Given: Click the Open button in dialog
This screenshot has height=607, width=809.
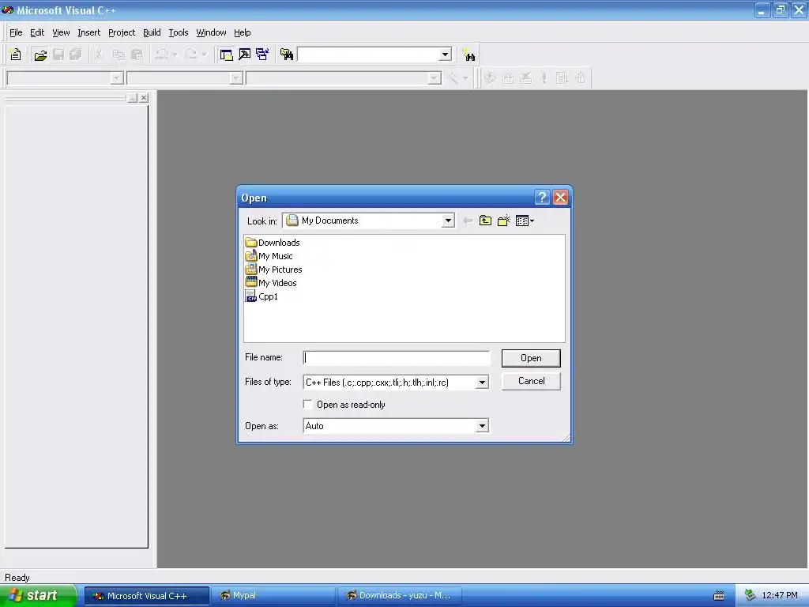Looking at the screenshot, I should click(531, 358).
